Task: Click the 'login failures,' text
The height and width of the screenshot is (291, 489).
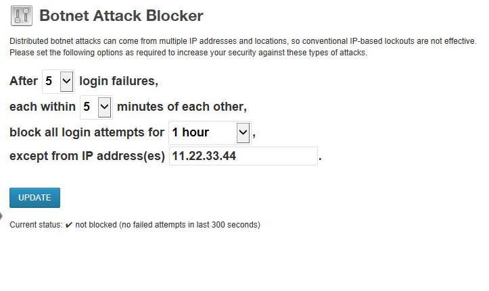Action: click(x=119, y=81)
